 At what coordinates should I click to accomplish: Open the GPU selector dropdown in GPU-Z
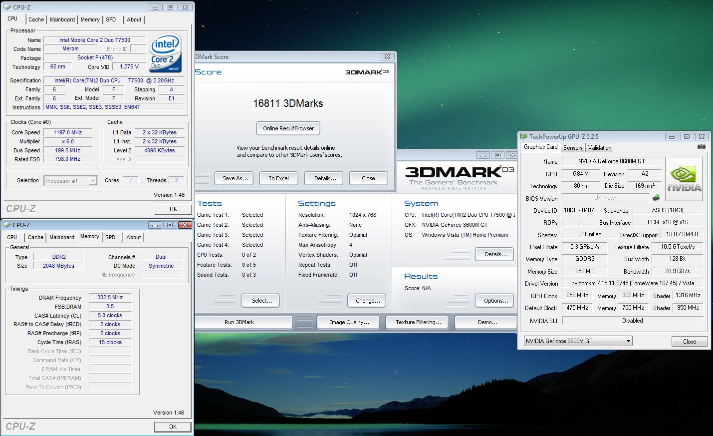tap(578, 341)
